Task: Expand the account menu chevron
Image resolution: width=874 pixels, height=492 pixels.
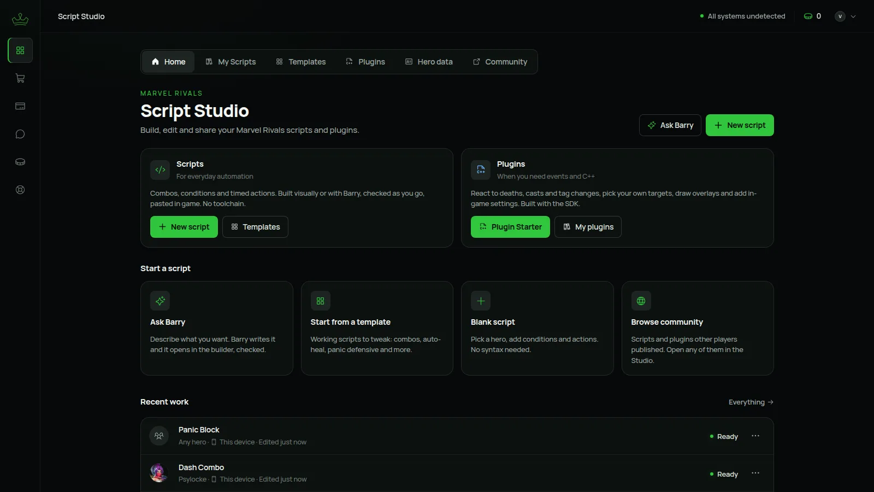Action: [853, 16]
